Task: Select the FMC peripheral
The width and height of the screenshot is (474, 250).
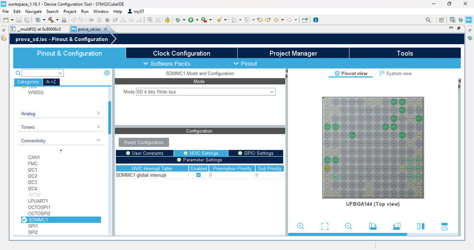Action: tap(33, 163)
